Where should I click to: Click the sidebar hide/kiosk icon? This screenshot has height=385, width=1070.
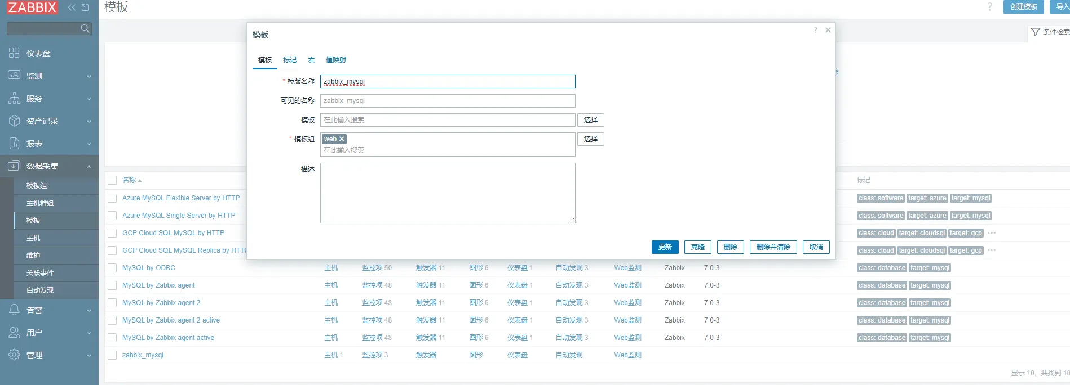(85, 7)
